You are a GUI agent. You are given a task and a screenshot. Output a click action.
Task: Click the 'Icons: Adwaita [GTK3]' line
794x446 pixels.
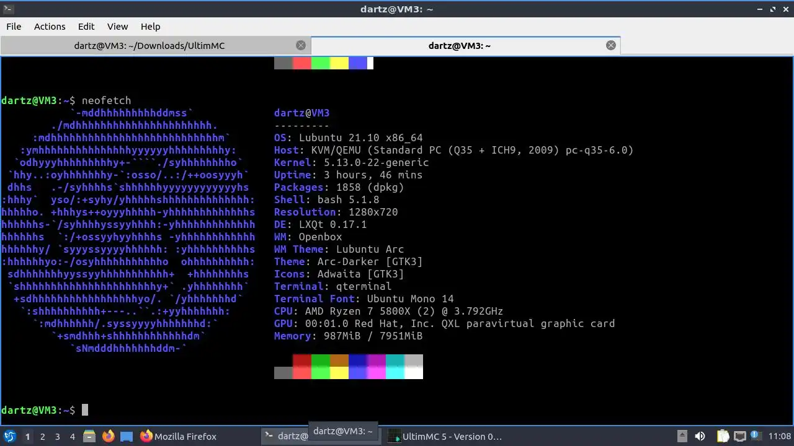339,274
